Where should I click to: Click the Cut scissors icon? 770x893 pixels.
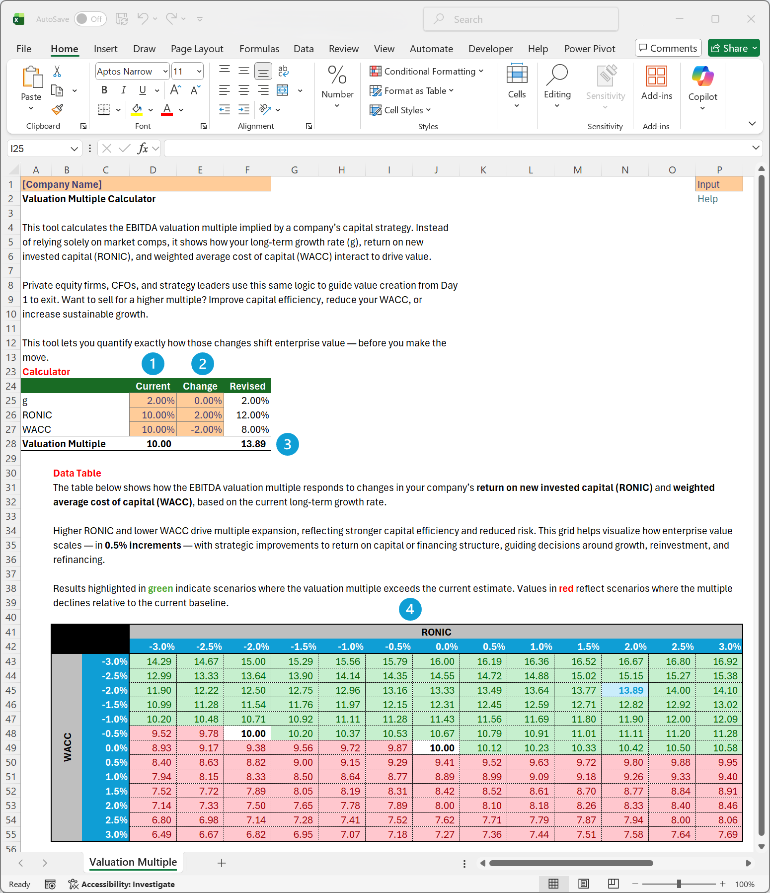pos(57,72)
